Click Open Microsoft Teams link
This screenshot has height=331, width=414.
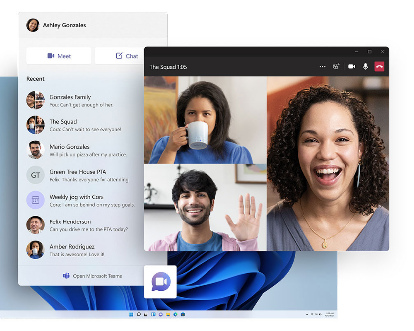[x=93, y=276]
